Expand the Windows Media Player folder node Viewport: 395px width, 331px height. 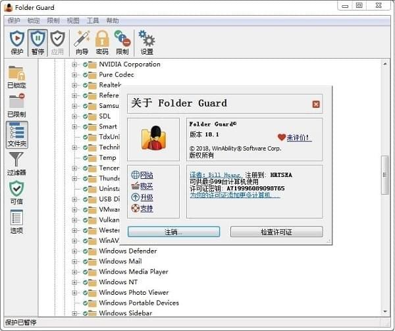click(x=75, y=272)
